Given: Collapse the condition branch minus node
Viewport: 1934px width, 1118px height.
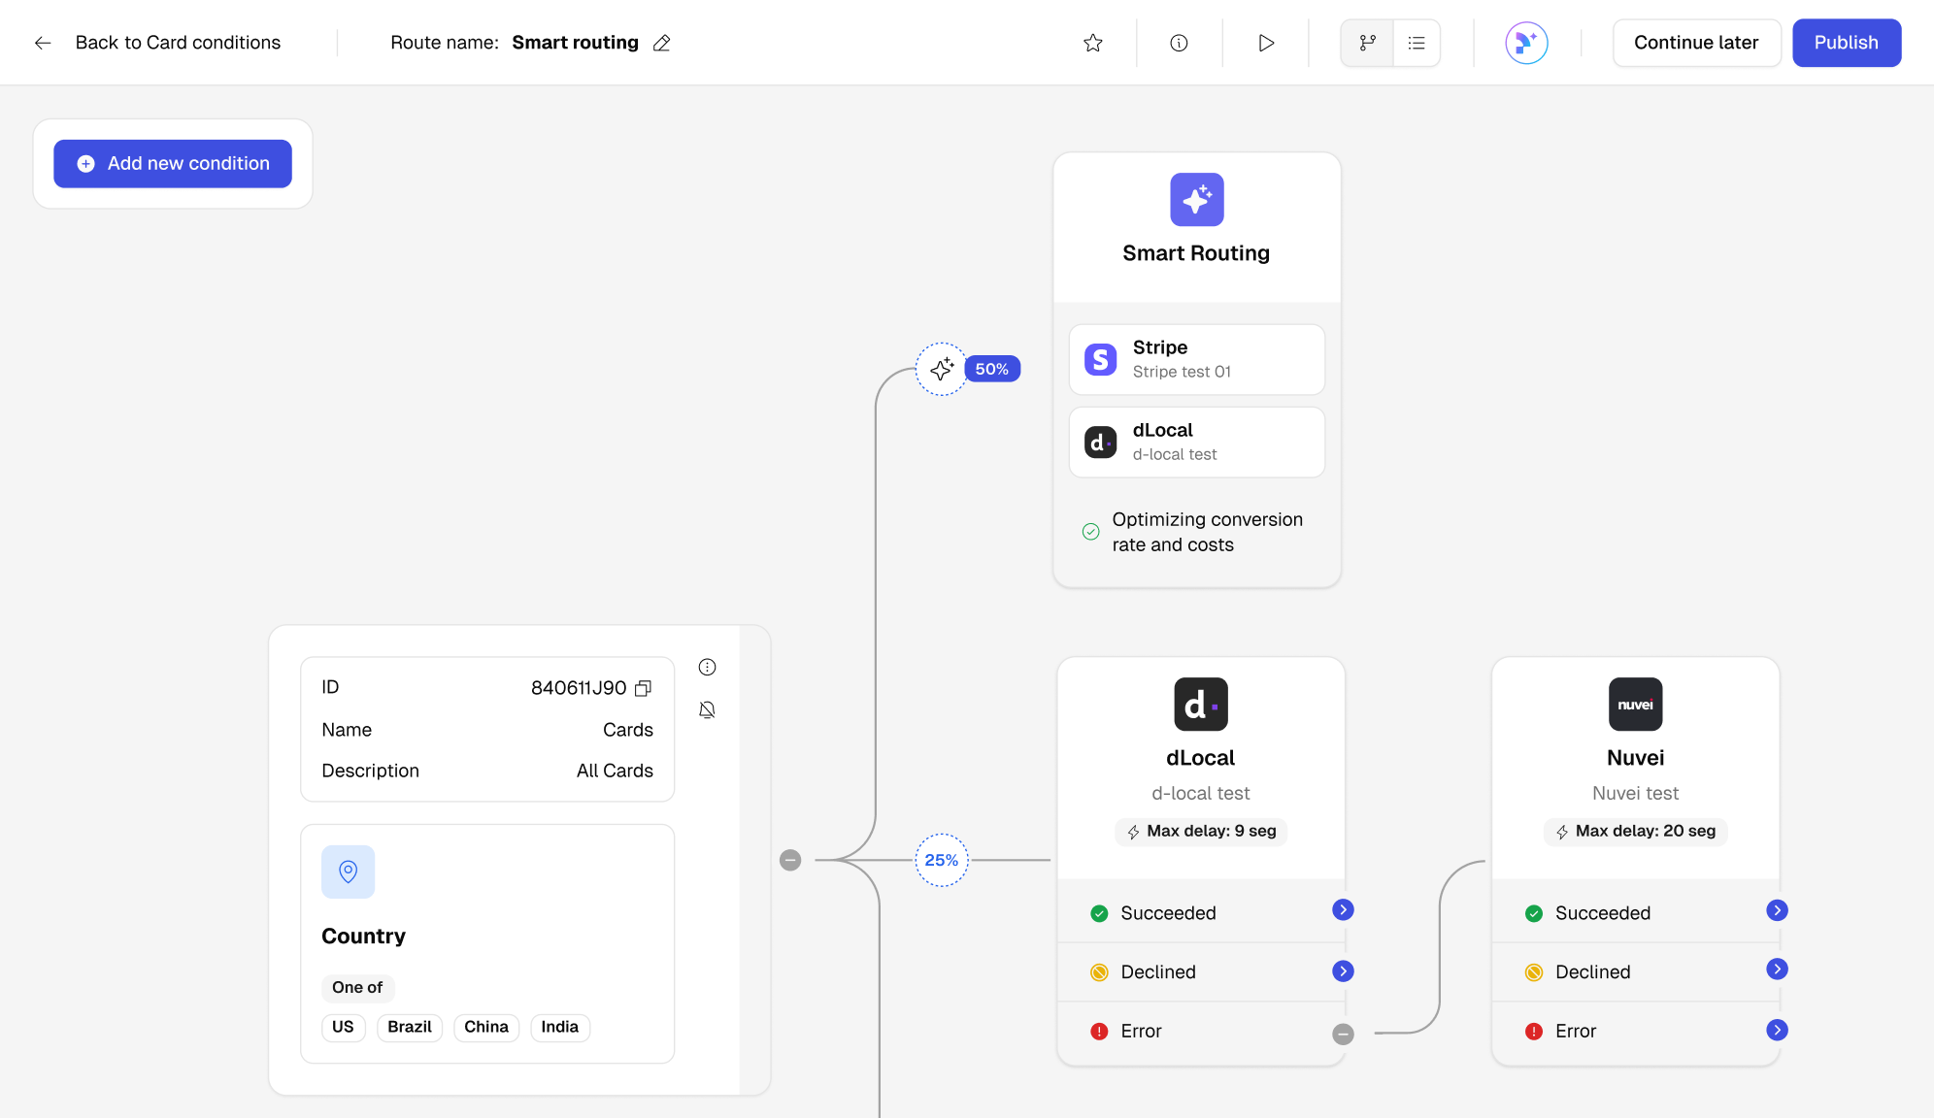Looking at the screenshot, I should (x=790, y=860).
